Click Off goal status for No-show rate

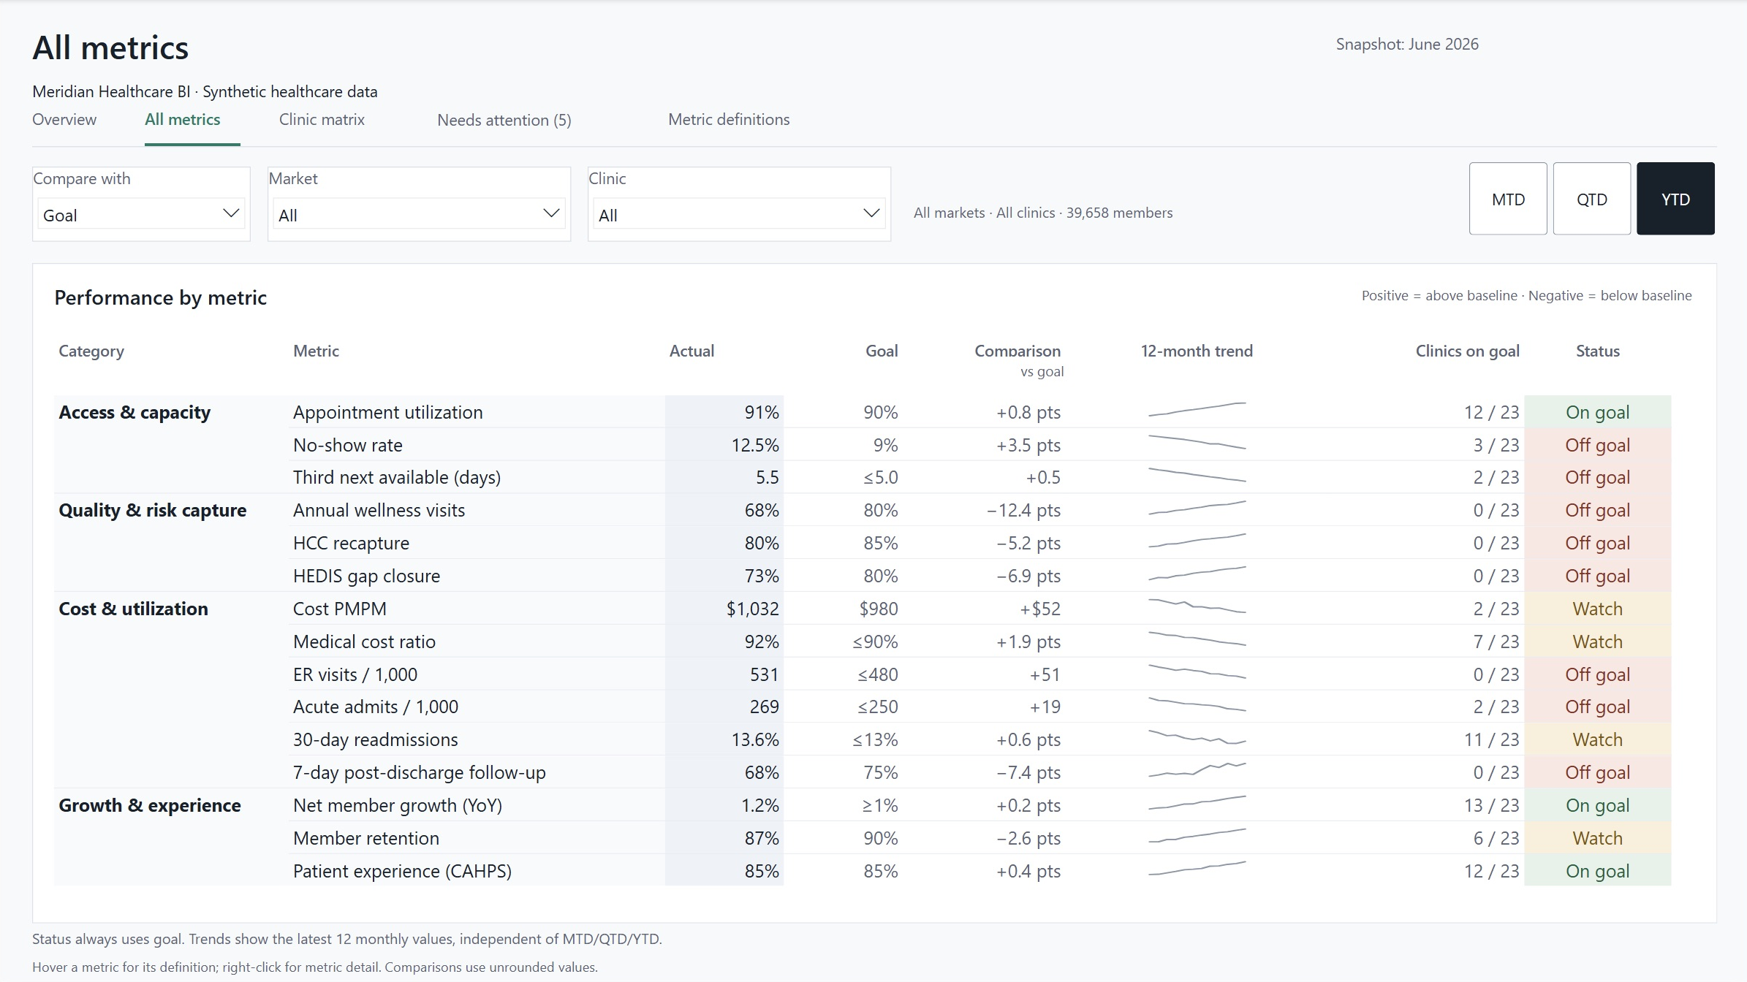(x=1598, y=445)
